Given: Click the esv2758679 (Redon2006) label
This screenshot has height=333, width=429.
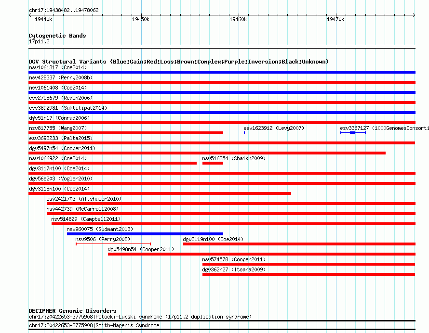Looking at the screenshot, I should [61, 98].
